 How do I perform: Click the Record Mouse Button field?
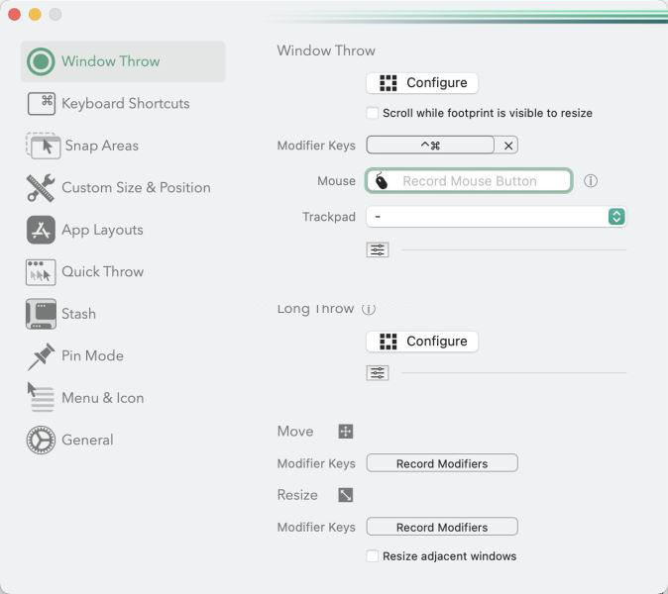pyautogui.click(x=469, y=181)
